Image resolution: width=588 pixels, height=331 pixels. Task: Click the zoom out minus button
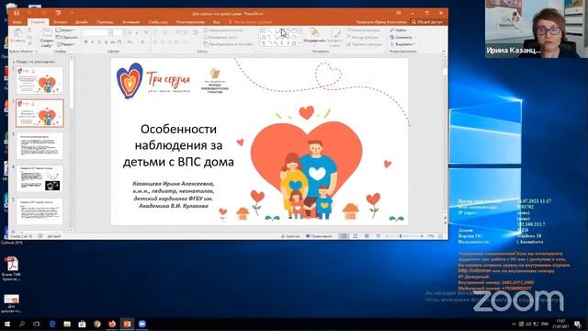pos(387,236)
